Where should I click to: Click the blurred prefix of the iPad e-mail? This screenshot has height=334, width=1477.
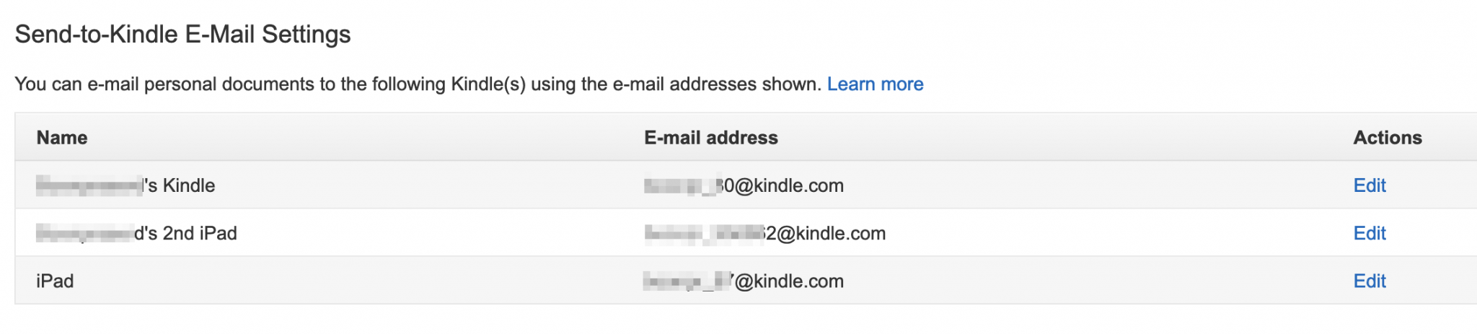(x=687, y=281)
